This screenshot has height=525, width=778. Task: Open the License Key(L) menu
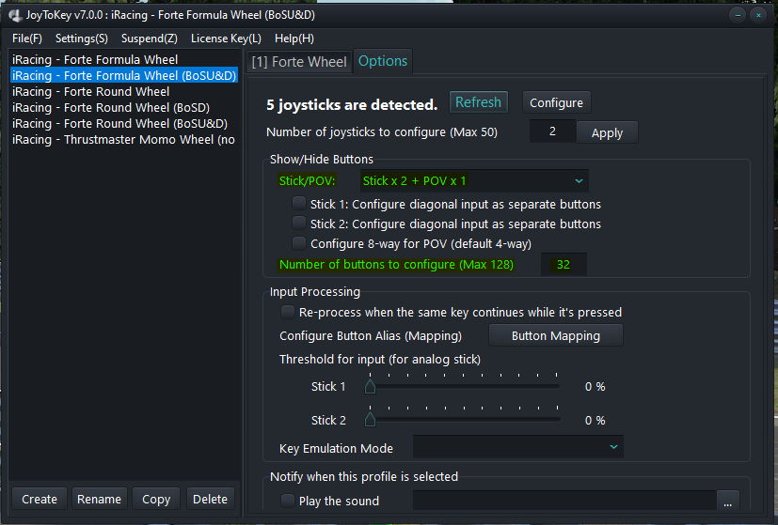226,39
